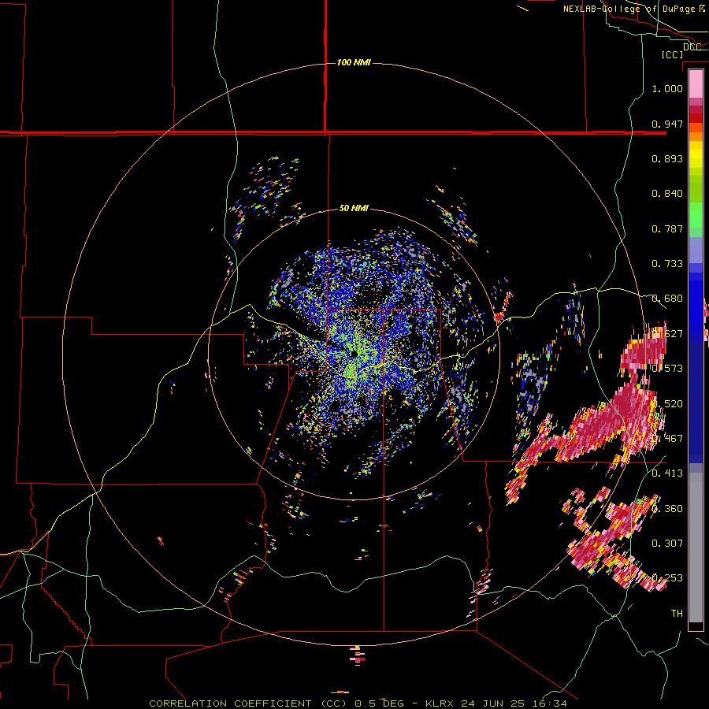This screenshot has height=709, width=709.
Task: Pick the bright green band of the color scale
Action: tap(696, 215)
